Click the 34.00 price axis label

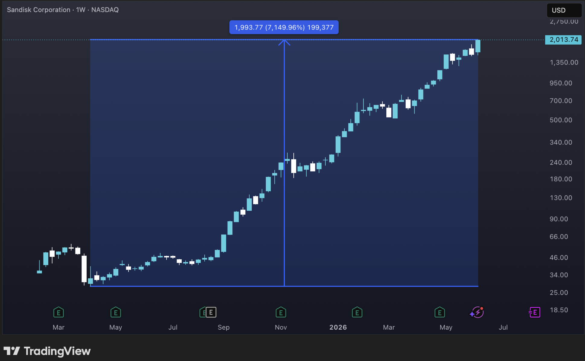pyautogui.click(x=559, y=275)
